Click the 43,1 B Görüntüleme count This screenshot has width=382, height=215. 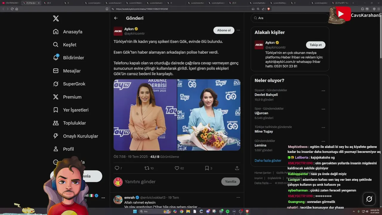click(x=165, y=157)
